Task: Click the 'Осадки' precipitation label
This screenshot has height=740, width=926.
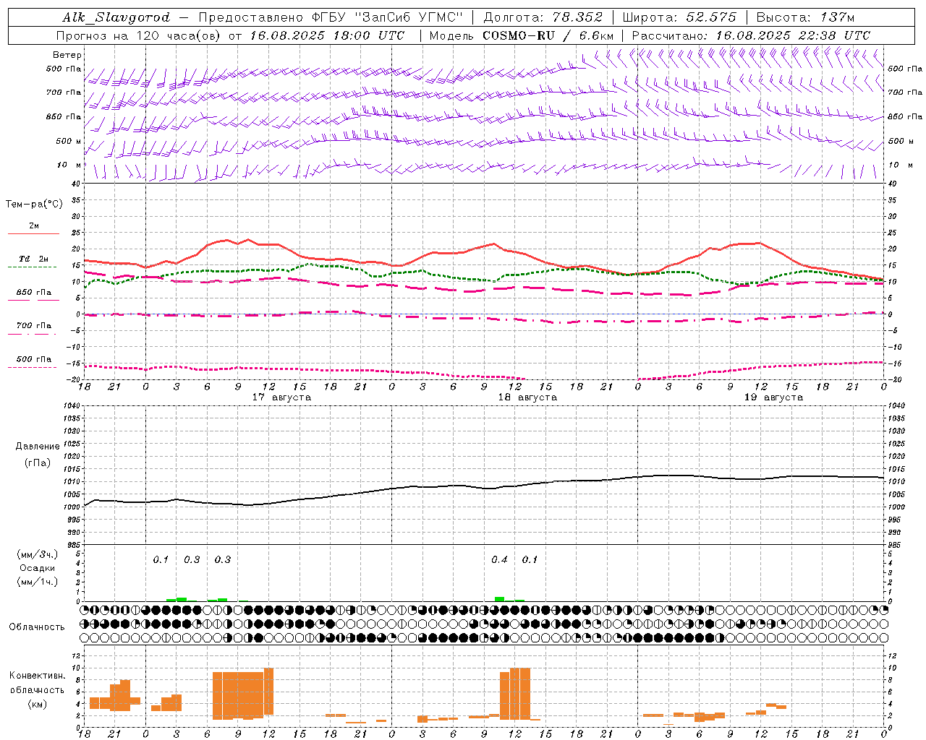Action: (x=38, y=568)
